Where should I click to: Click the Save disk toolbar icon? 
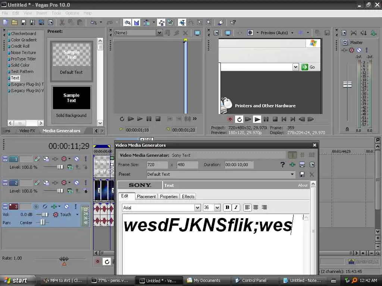click(24, 23)
